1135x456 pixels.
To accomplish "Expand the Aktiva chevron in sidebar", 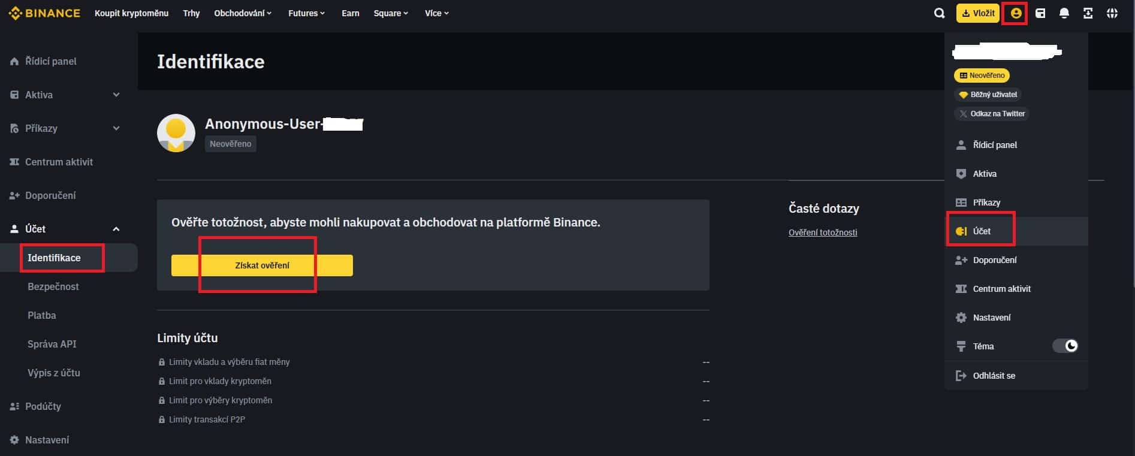I will coord(116,95).
